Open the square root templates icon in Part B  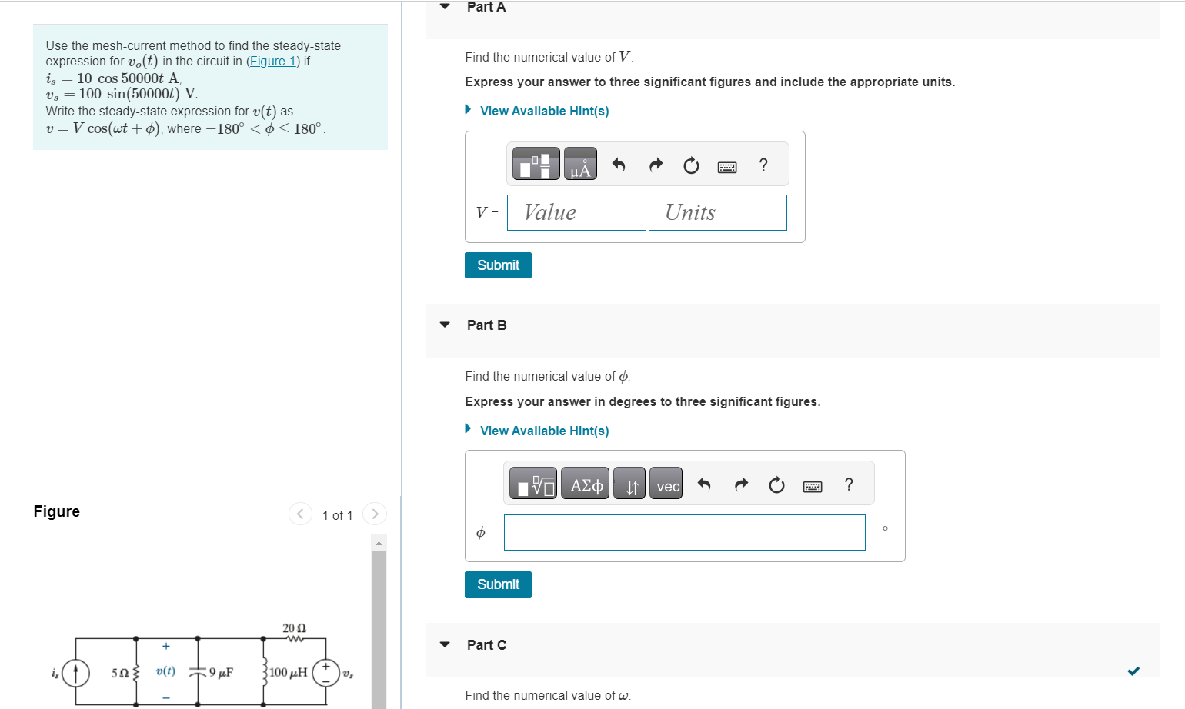pos(532,482)
